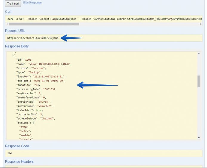Click the response body vertical scrollbar thumb
This screenshot has width=207, height=168.
[199, 81]
